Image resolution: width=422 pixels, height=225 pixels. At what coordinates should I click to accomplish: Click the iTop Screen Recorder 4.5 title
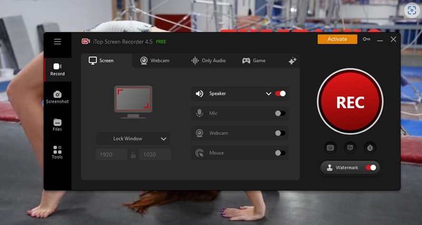click(123, 42)
